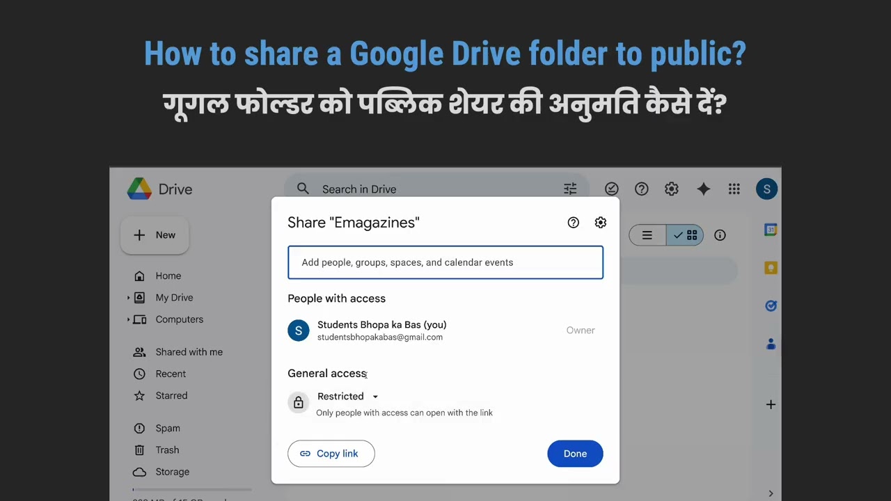
Task: Switch to grid layout view
Action: [686, 235]
